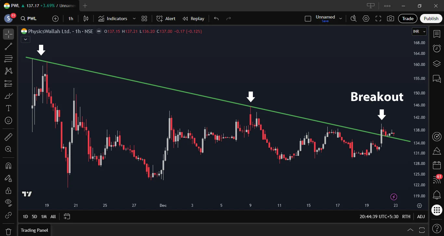Image resolution: width=444 pixels, height=236 pixels.
Task: Open quick search lightning icon
Action: [x=354, y=19]
